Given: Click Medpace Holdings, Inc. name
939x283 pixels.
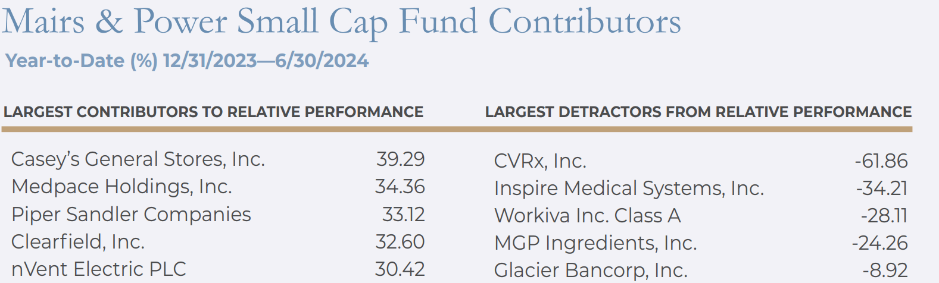Looking at the screenshot, I should click(121, 187).
